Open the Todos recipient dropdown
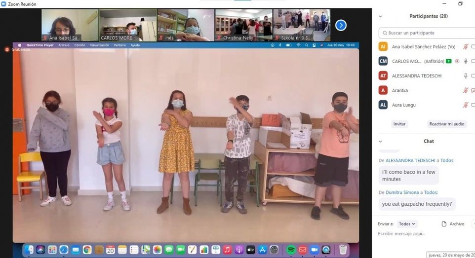The width and height of the screenshot is (475, 258). pyautogui.click(x=407, y=224)
